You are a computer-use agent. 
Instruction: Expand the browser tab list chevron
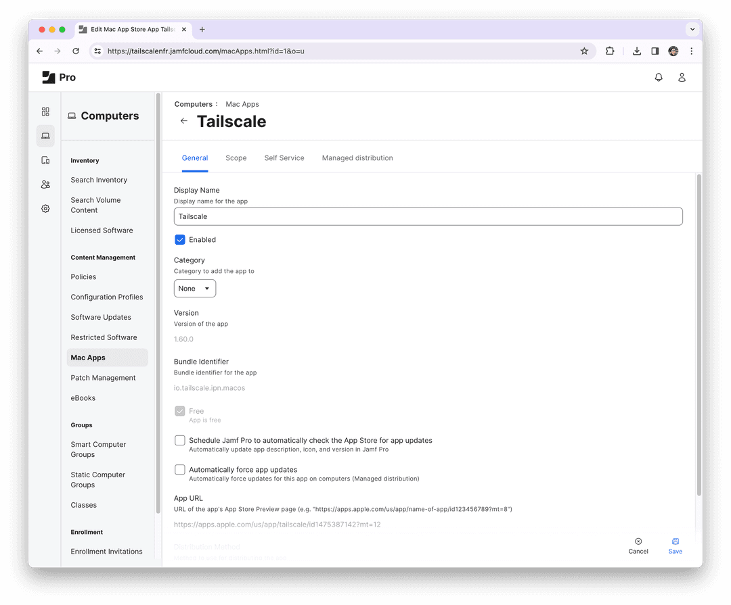(x=692, y=30)
